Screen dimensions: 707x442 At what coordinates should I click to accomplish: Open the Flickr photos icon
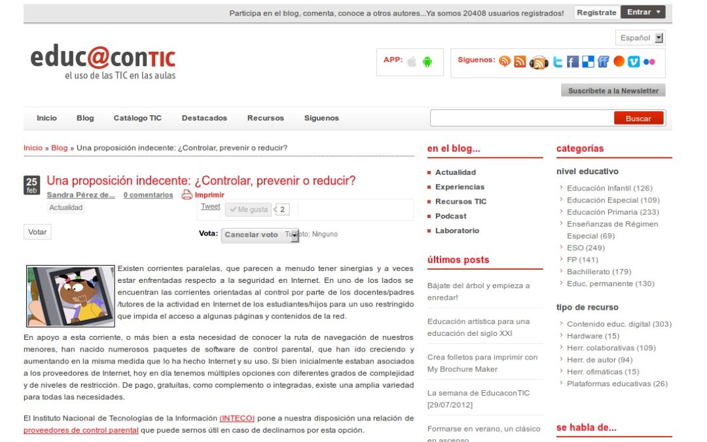tap(649, 62)
